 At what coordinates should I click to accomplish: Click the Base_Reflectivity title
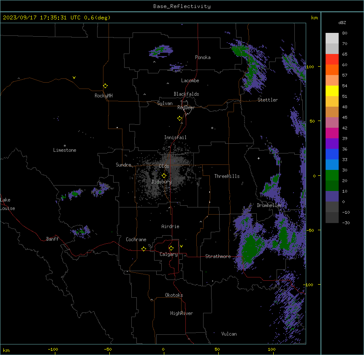[182, 6]
